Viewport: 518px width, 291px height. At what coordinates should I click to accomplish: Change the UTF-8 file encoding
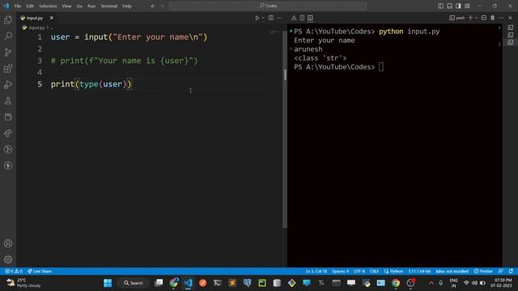pyautogui.click(x=359, y=272)
